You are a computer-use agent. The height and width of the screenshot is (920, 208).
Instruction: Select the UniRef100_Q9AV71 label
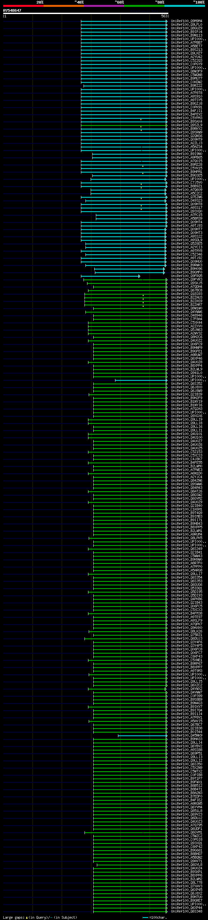coord(187,861)
